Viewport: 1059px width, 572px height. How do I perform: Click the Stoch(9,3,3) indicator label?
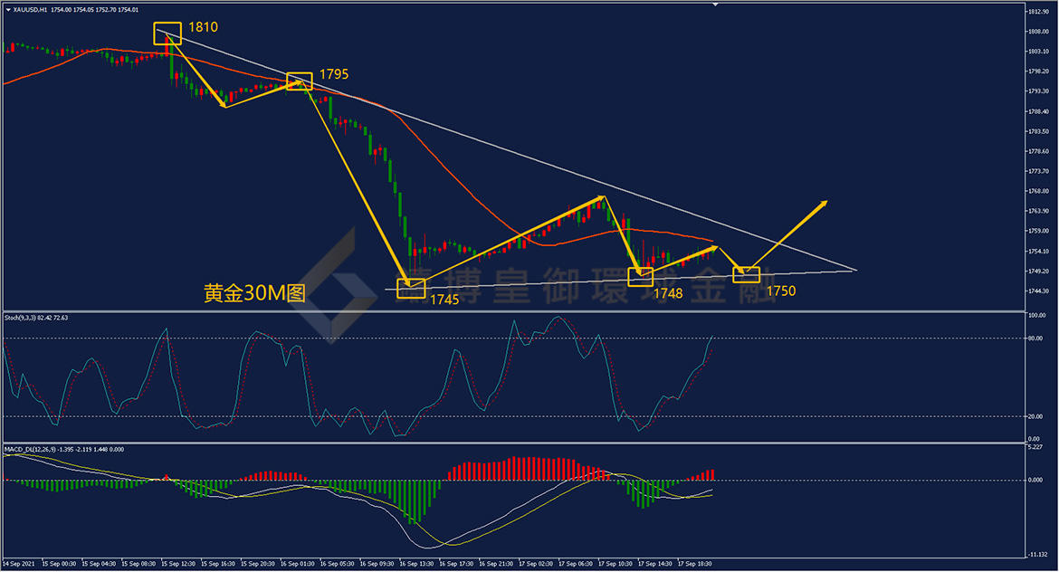point(36,318)
